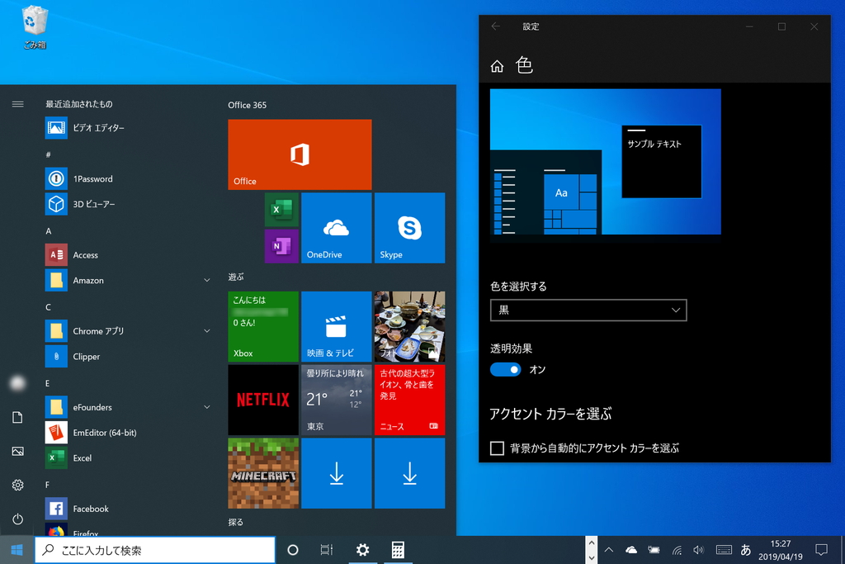
Task: Open Action Center notification icon
Action: point(821,550)
